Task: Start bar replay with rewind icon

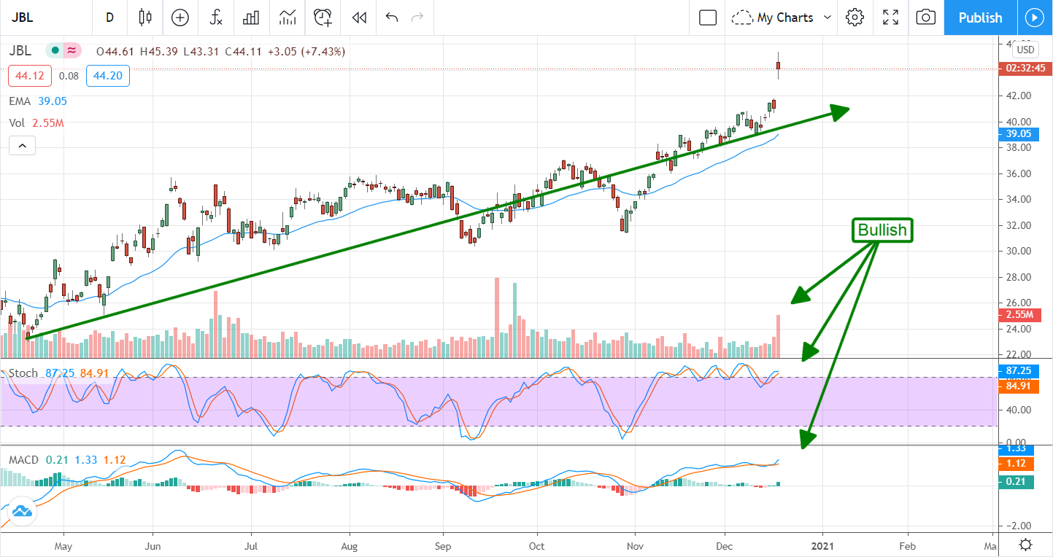Action: 358,17
